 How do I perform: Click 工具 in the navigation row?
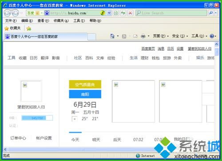pos(12,58)
